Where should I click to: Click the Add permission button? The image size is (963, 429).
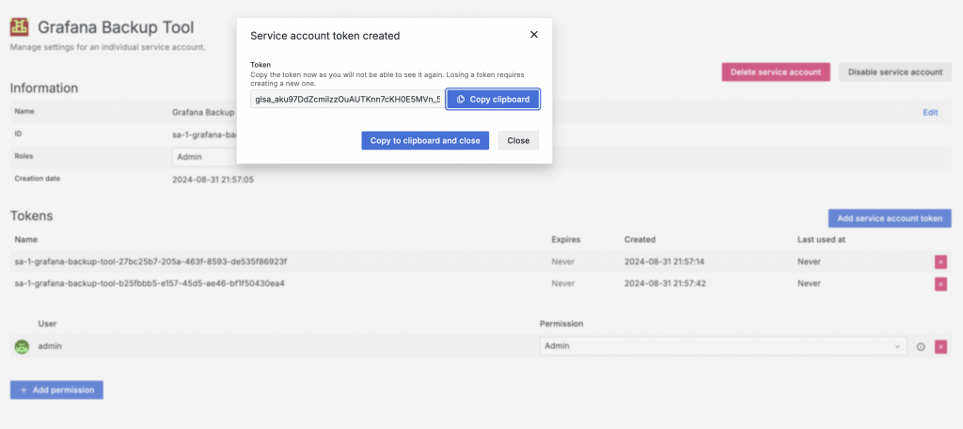(56, 390)
